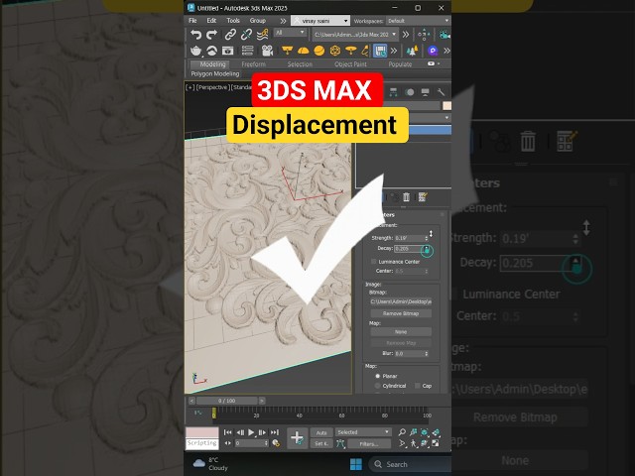Click the Strength spinner arrows in the center window

coord(426,238)
